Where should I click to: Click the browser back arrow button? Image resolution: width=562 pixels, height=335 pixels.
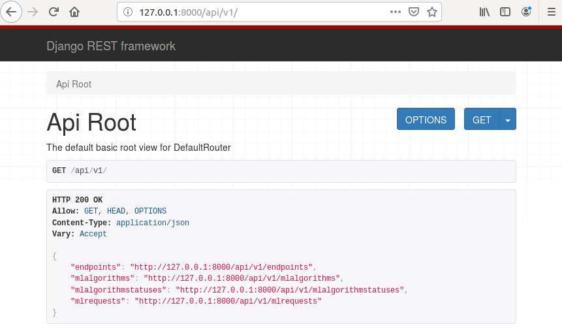[13, 12]
